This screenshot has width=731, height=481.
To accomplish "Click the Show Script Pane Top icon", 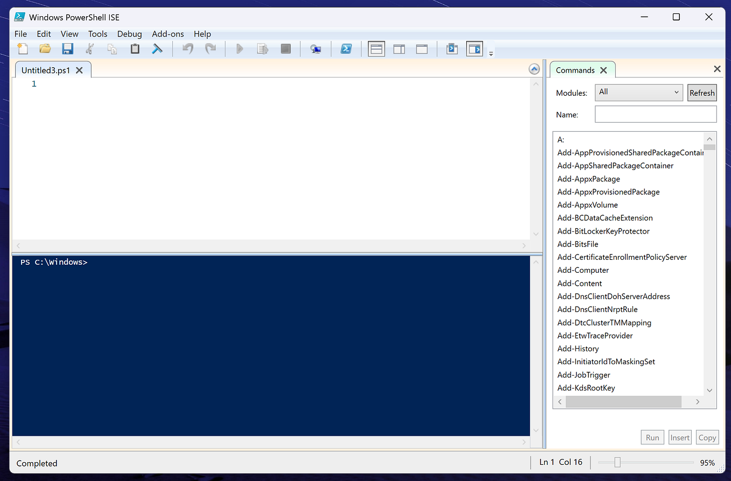I will [x=376, y=48].
